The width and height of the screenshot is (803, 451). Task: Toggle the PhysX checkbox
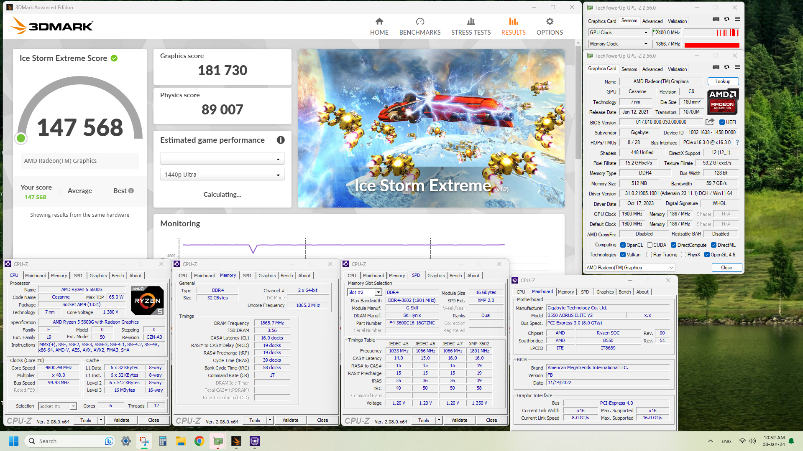click(x=683, y=255)
